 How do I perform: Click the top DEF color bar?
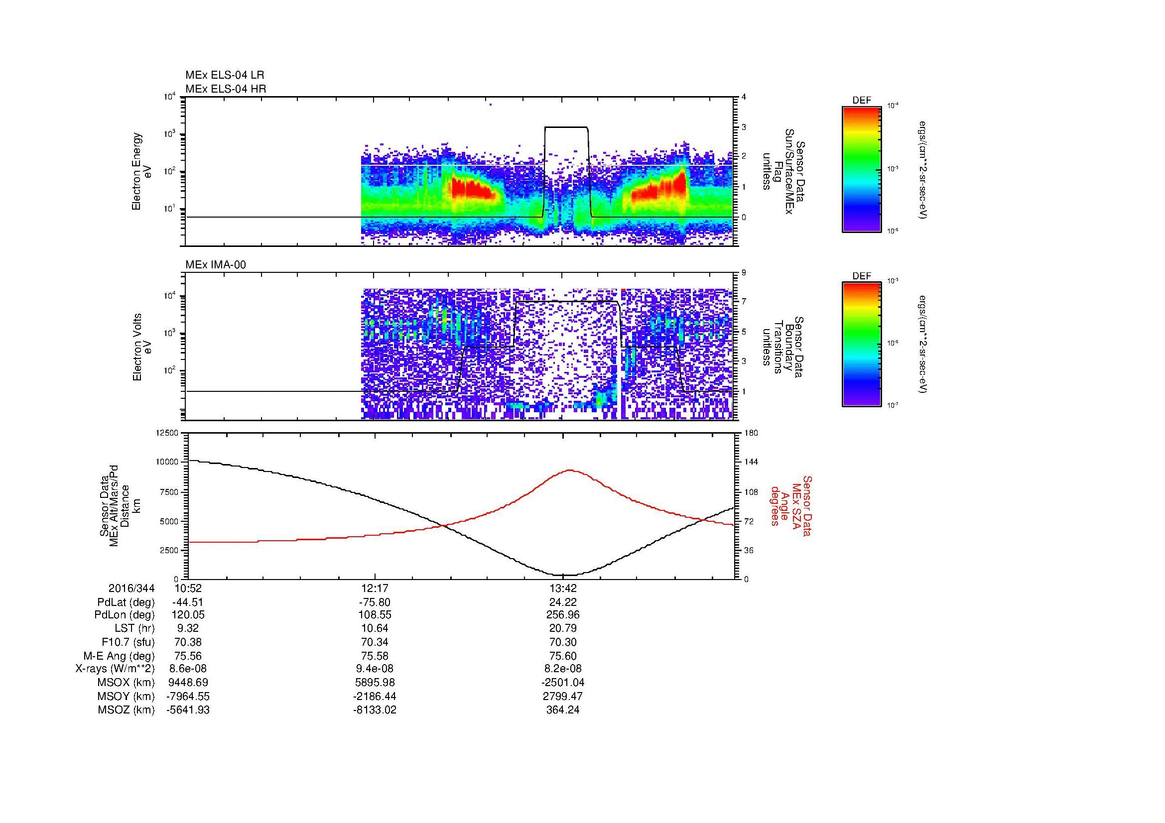861,169
